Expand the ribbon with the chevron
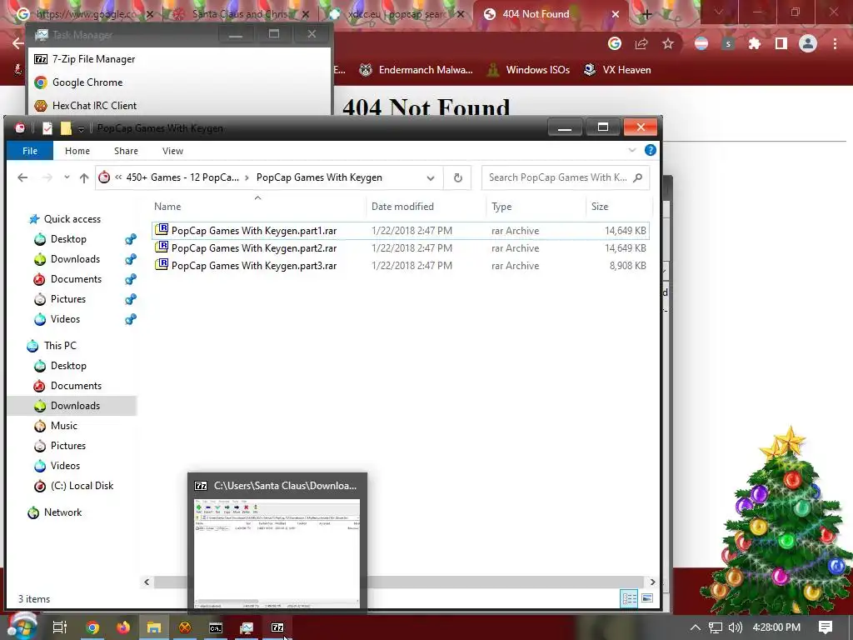This screenshot has height=640, width=853. coord(631,150)
